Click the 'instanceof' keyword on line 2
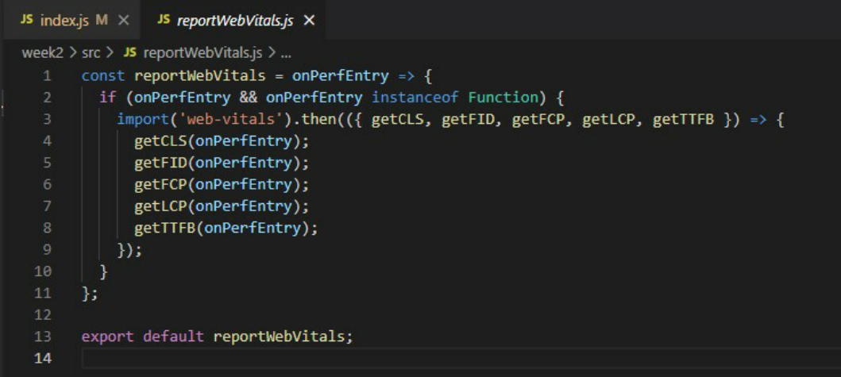841x377 pixels. [415, 98]
